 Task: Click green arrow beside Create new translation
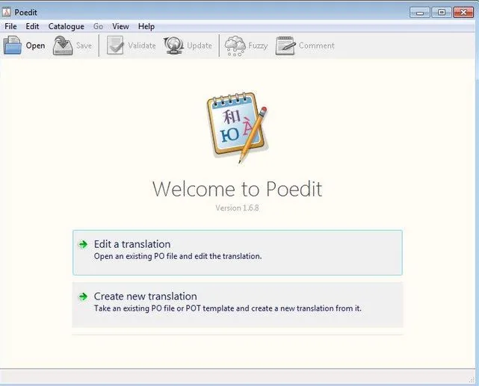coord(83,296)
